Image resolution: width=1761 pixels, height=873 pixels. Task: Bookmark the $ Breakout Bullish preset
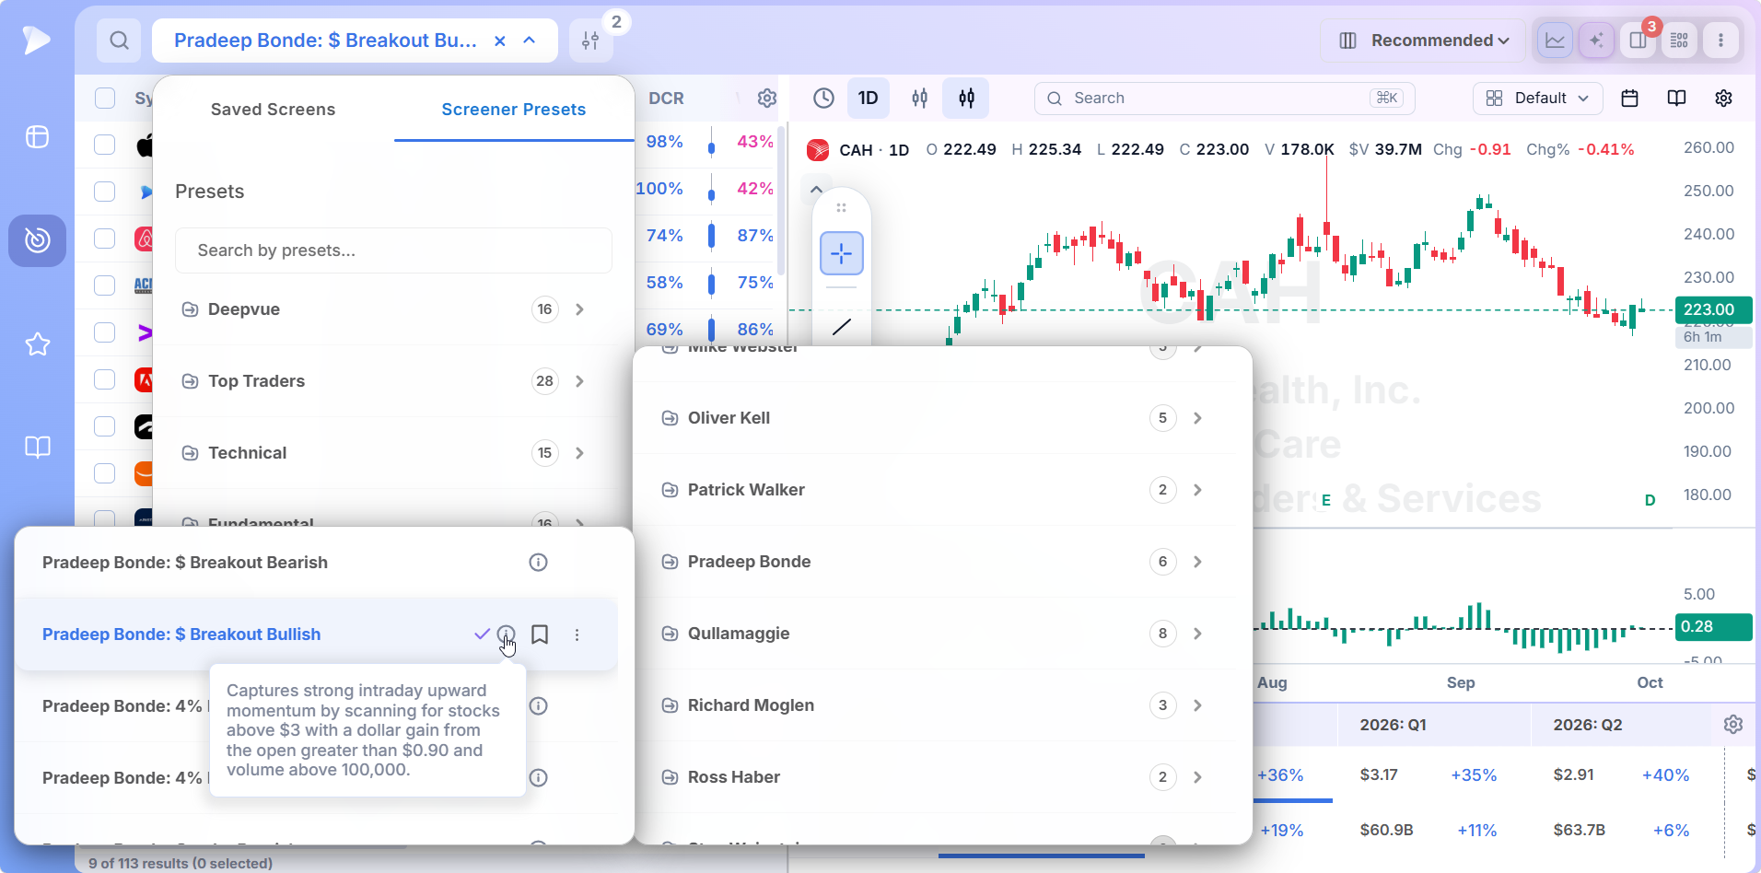tap(540, 634)
